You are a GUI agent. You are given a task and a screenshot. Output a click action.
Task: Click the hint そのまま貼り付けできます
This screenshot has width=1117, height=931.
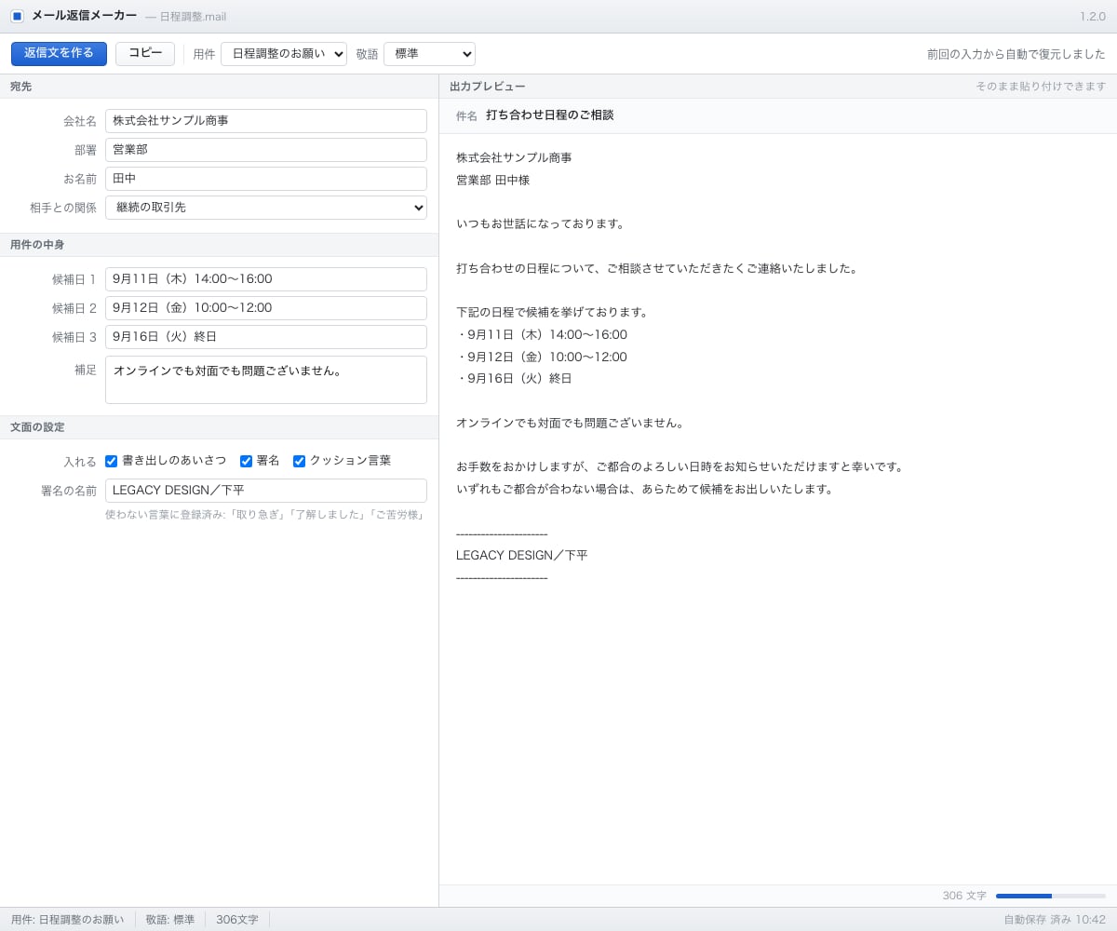tap(1041, 87)
